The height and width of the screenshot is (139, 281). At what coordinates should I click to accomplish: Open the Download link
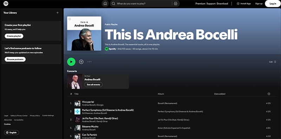(222, 4)
